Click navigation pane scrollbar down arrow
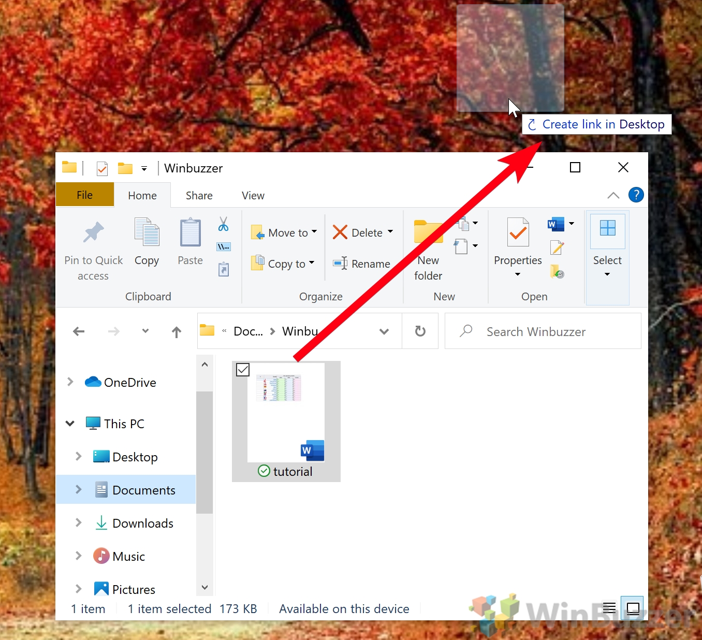 pyautogui.click(x=204, y=587)
